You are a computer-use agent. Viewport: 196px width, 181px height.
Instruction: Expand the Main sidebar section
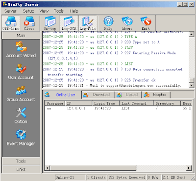pyautogui.click(x=21, y=36)
